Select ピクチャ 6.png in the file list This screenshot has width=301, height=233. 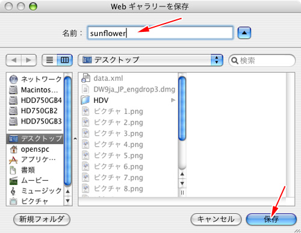129,166
